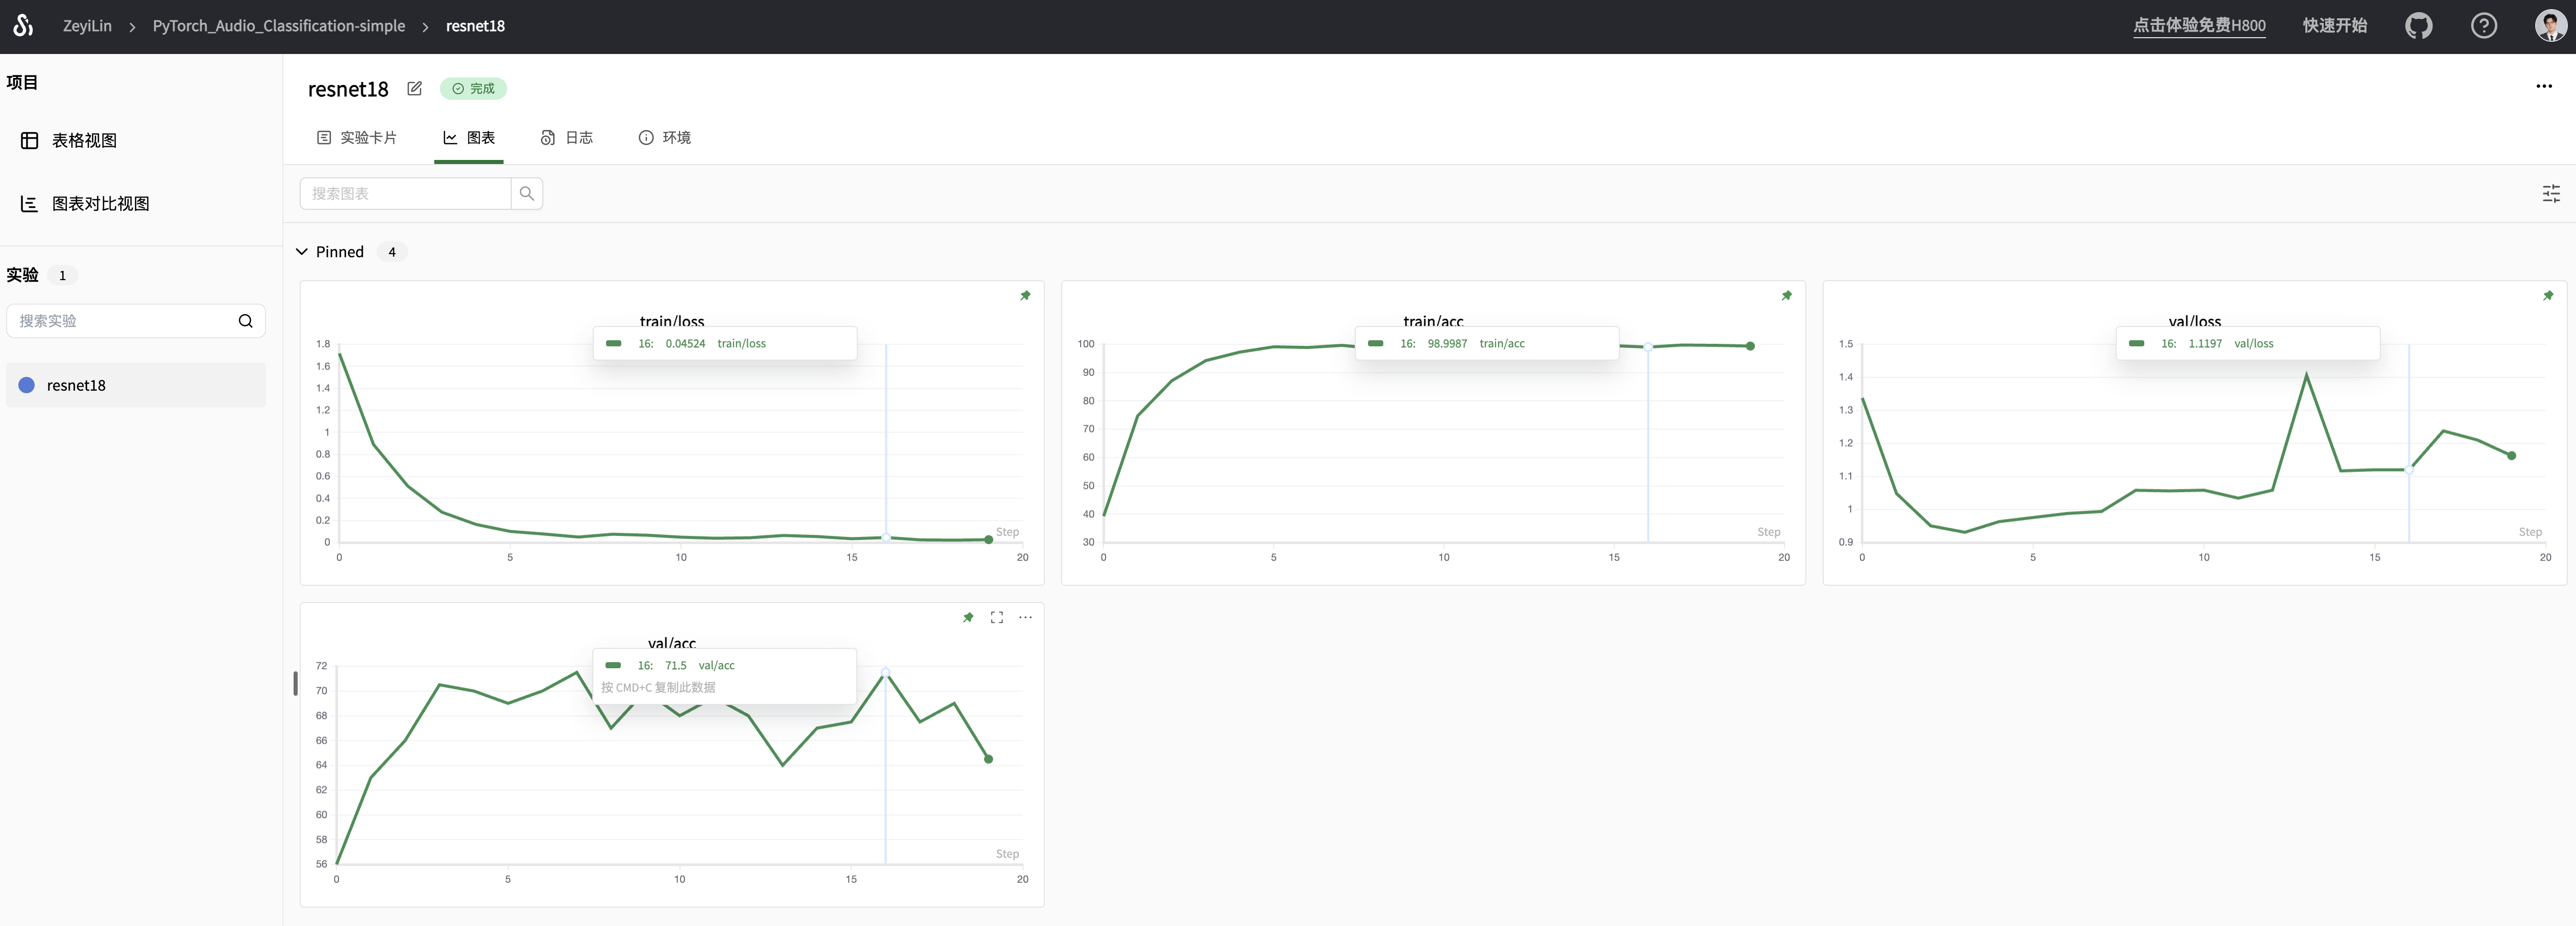Screen dimensions: 2576x926
Task: Click resnet18 experiment blue color dot
Action: (27, 386)
